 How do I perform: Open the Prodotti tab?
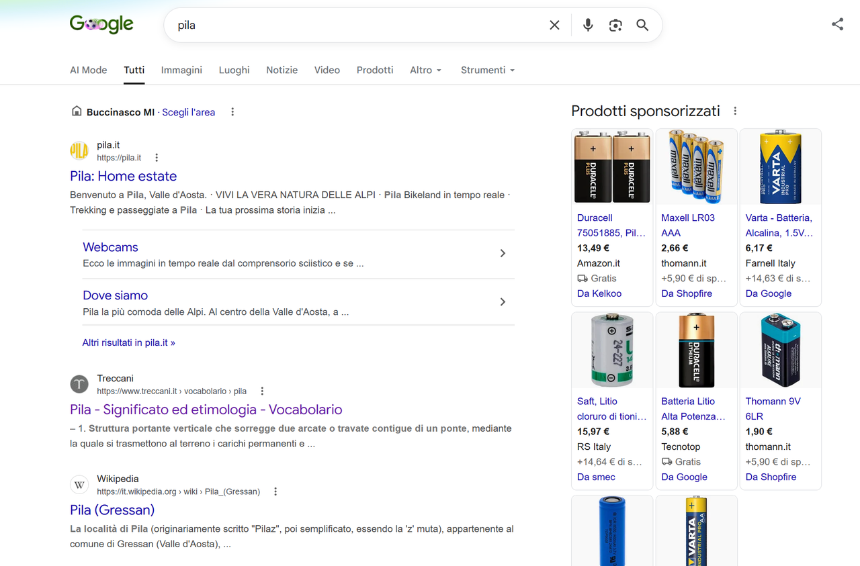(x=375, y=70)
